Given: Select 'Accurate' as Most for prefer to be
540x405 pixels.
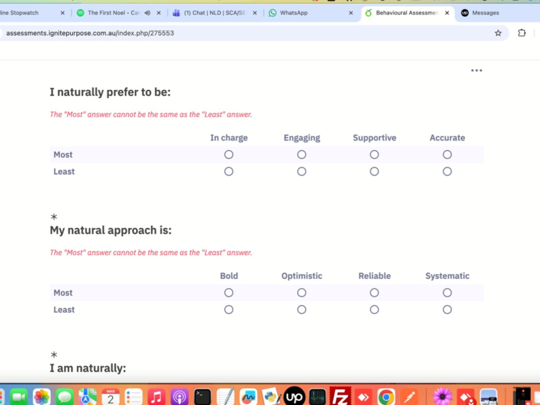Looking at the screenshot, I should (447, 154).
